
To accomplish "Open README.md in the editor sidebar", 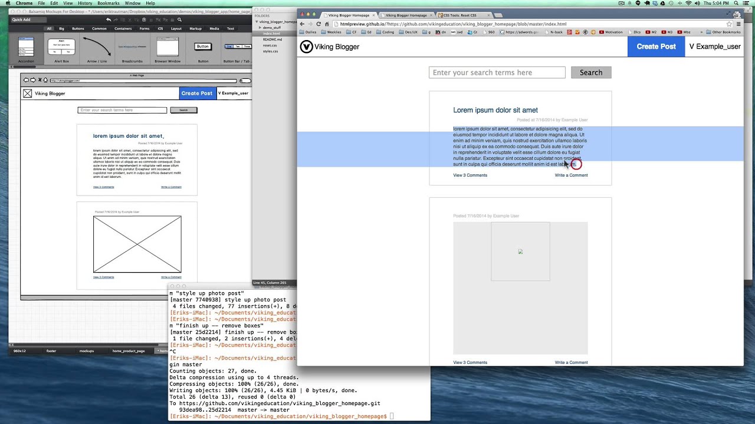I will point(273,39).
